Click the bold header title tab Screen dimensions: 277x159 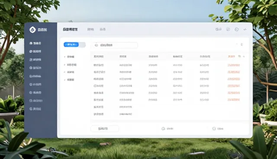(x=70, y=29)
